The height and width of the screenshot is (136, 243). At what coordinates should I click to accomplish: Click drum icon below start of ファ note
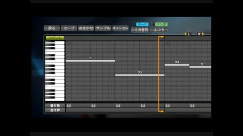[x=118, y=106]
